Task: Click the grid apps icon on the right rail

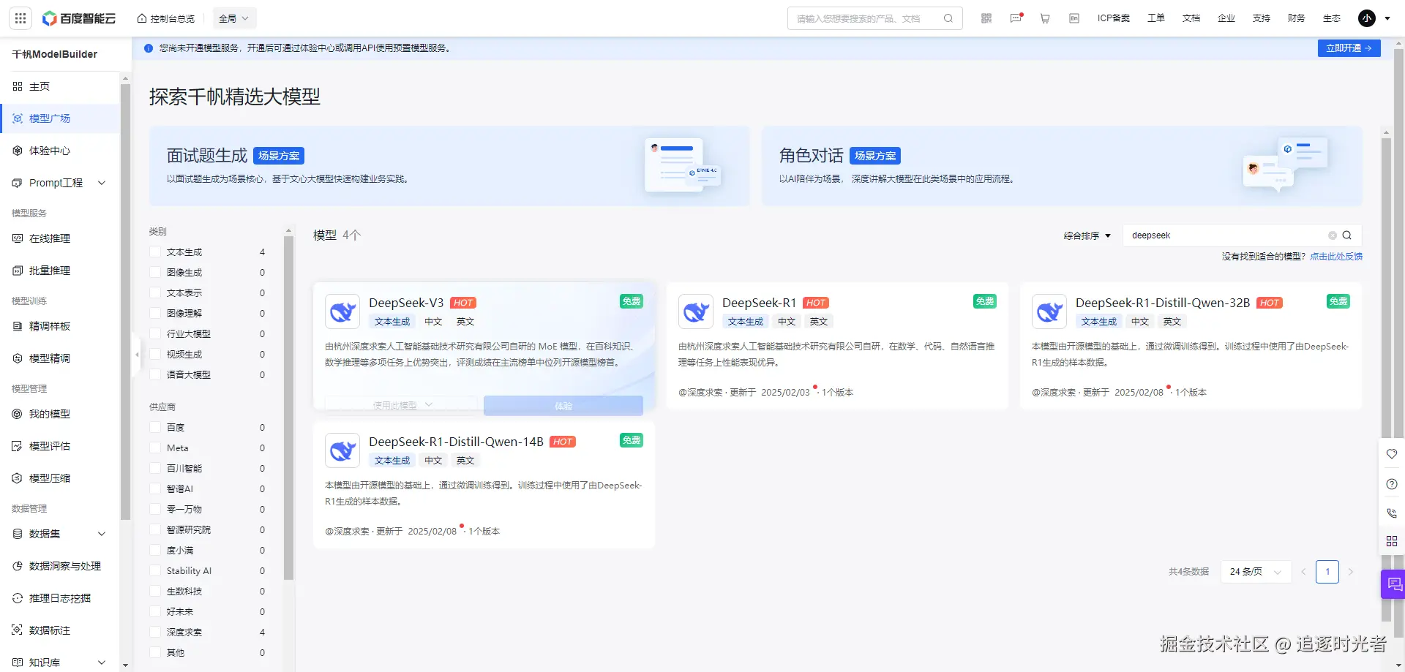Action: tap(1392, 541)
